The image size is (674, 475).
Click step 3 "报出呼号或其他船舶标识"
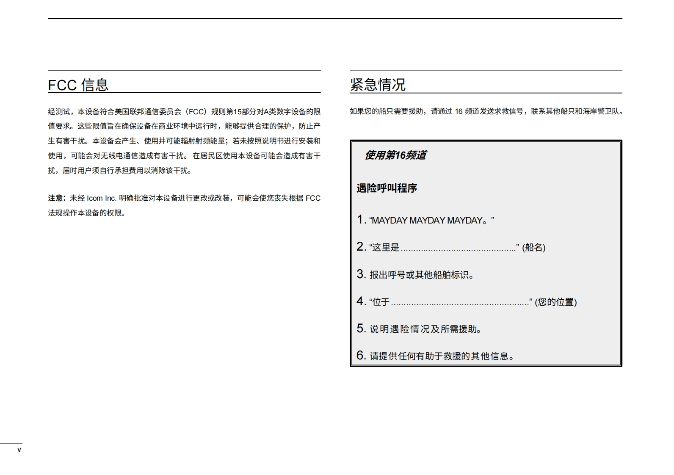[x=421, y=275]
